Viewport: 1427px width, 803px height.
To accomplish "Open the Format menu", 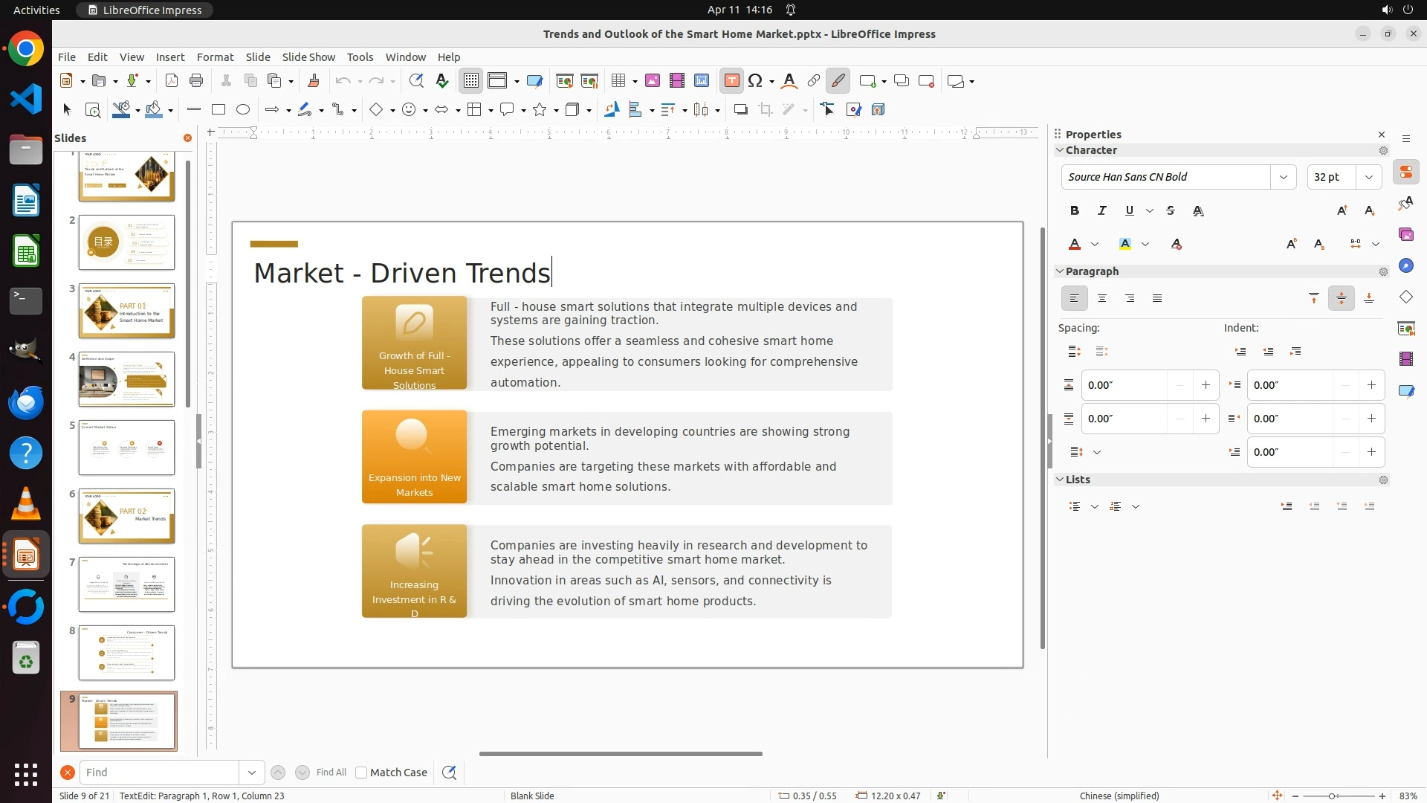I will coord(215,57).
